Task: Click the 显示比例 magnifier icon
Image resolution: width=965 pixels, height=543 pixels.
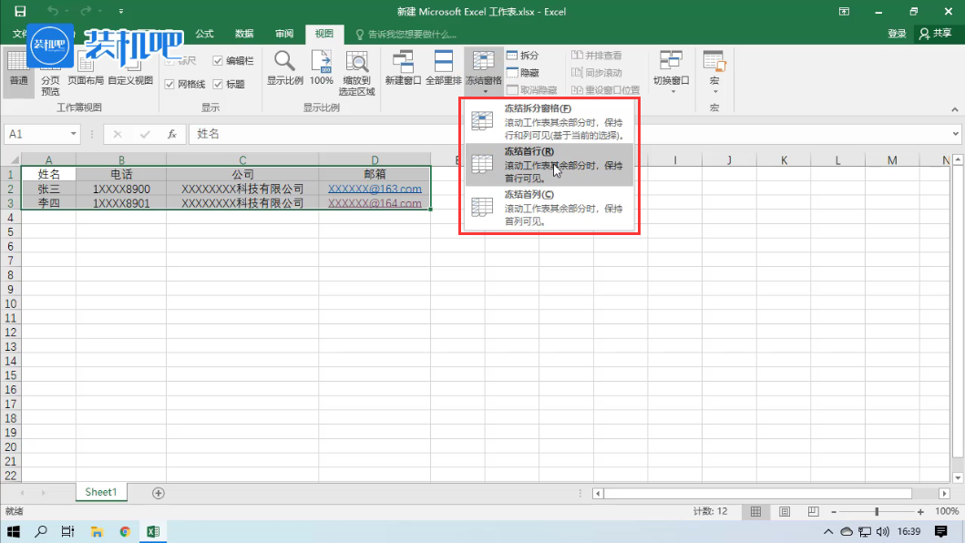Action: tap(284, 62)
